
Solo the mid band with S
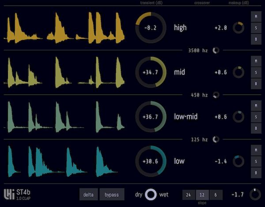coord(256,72)
